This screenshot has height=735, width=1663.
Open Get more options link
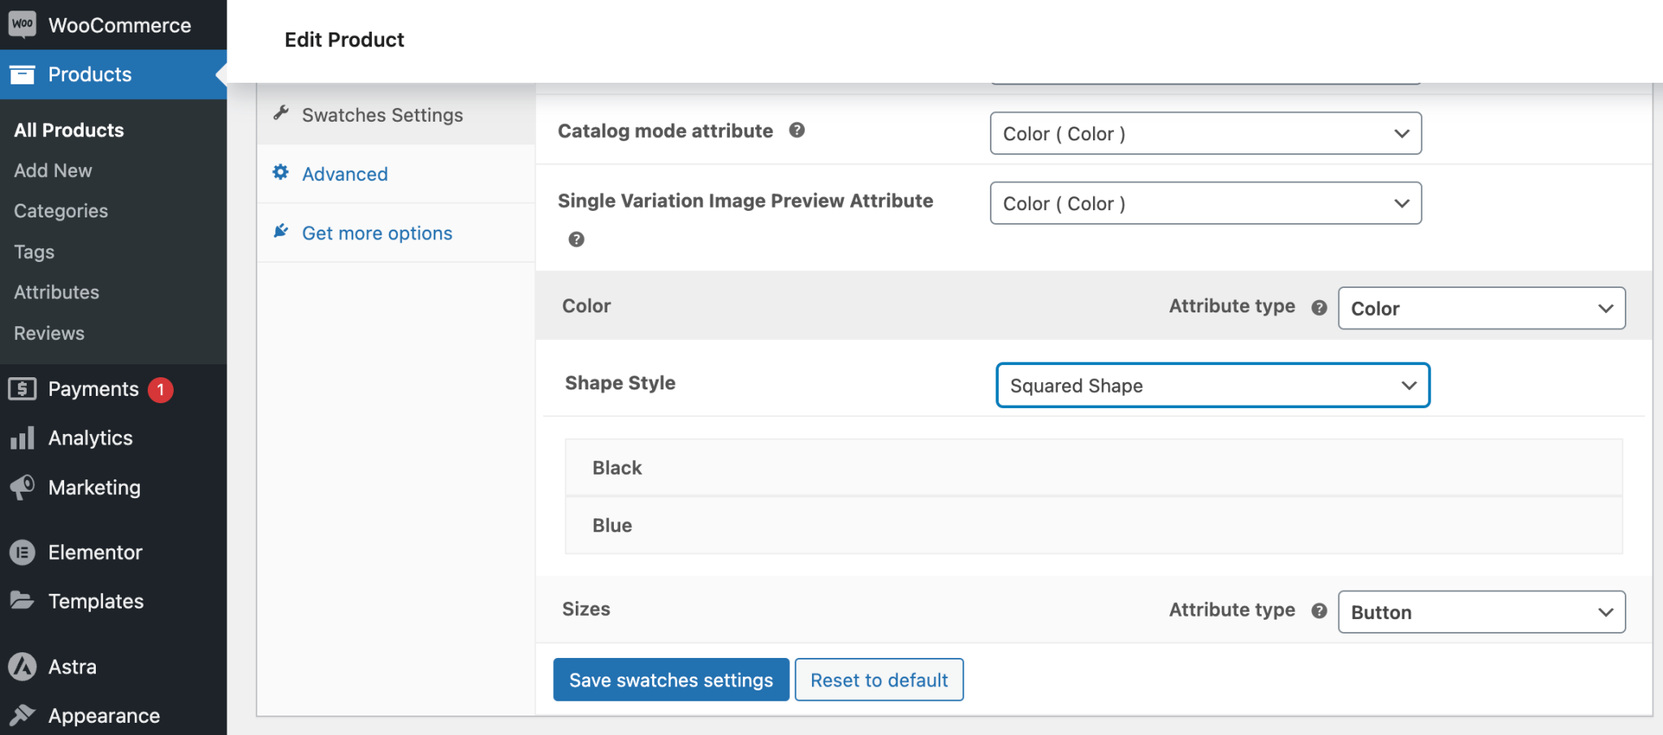pyautogui.click(x=377, y=233)
